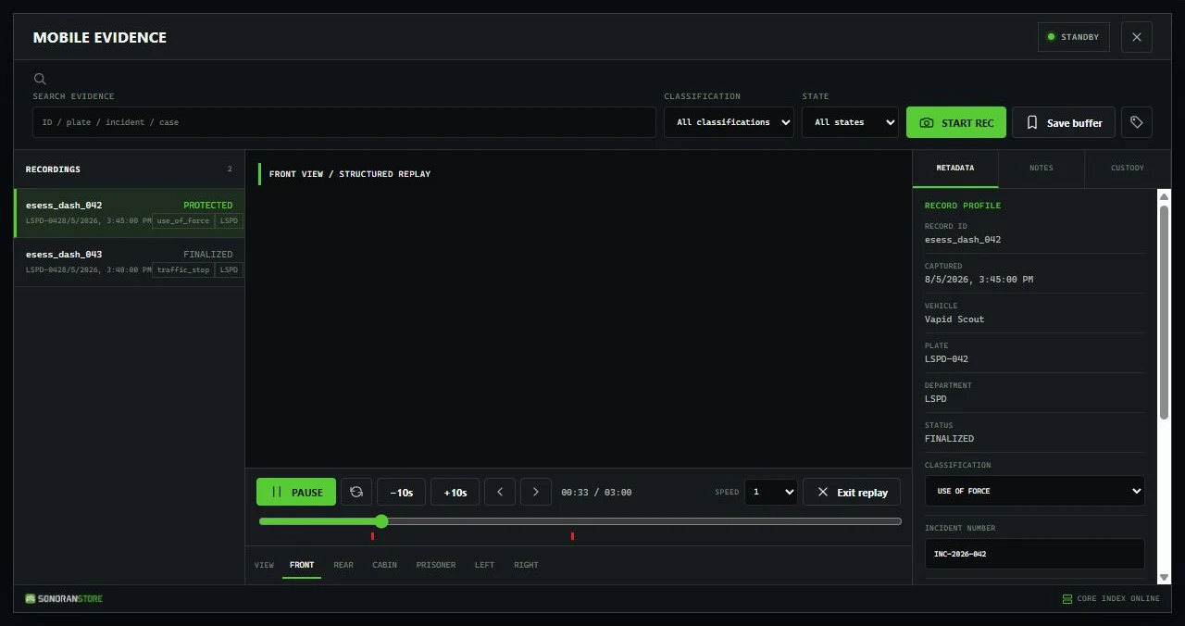Select the REAR camera tab
The image size is (1185, 626).
pyautogui.click(x=343, y=565)
